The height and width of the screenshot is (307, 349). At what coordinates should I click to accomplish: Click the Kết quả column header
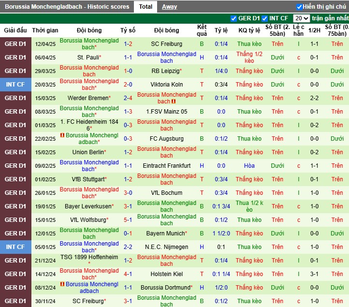(202, 30)
